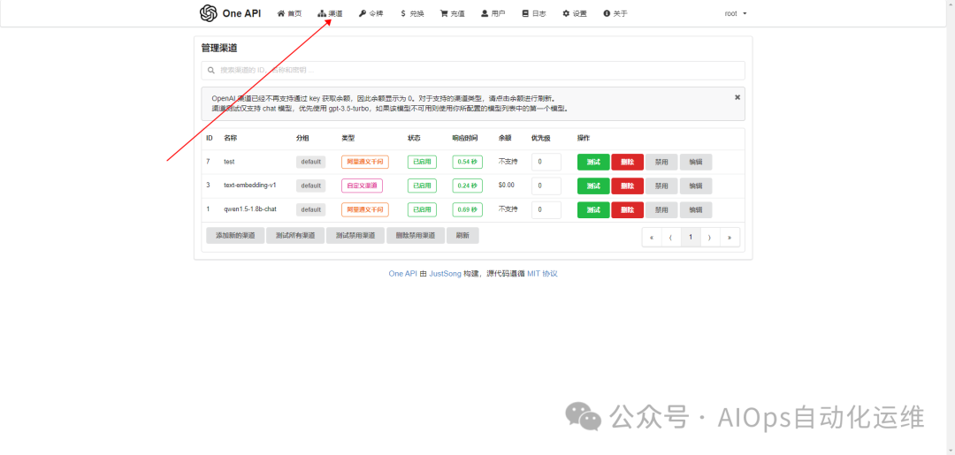Sort by the ID column header
The image size is (955, 455).
click(209, 138)
